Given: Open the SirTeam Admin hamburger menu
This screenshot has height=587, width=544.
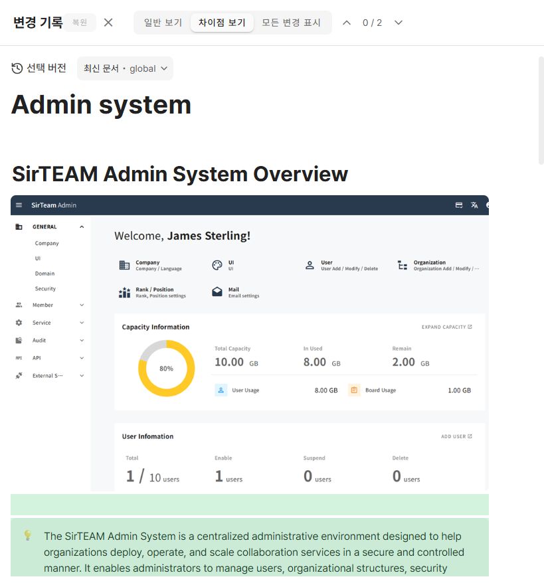Looking at the screenshot, I should [x=19, y=205].
